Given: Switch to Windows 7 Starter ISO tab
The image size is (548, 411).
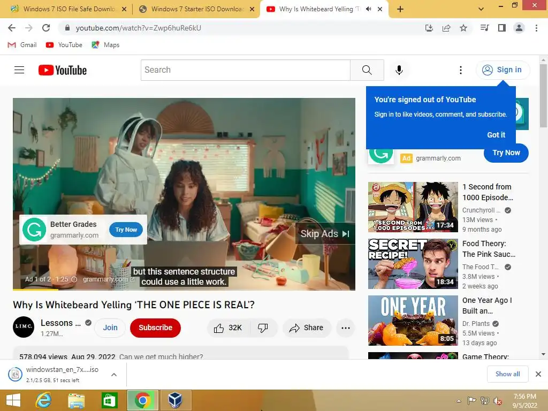Looking at the screenshot, I should [x=197, y=9].
